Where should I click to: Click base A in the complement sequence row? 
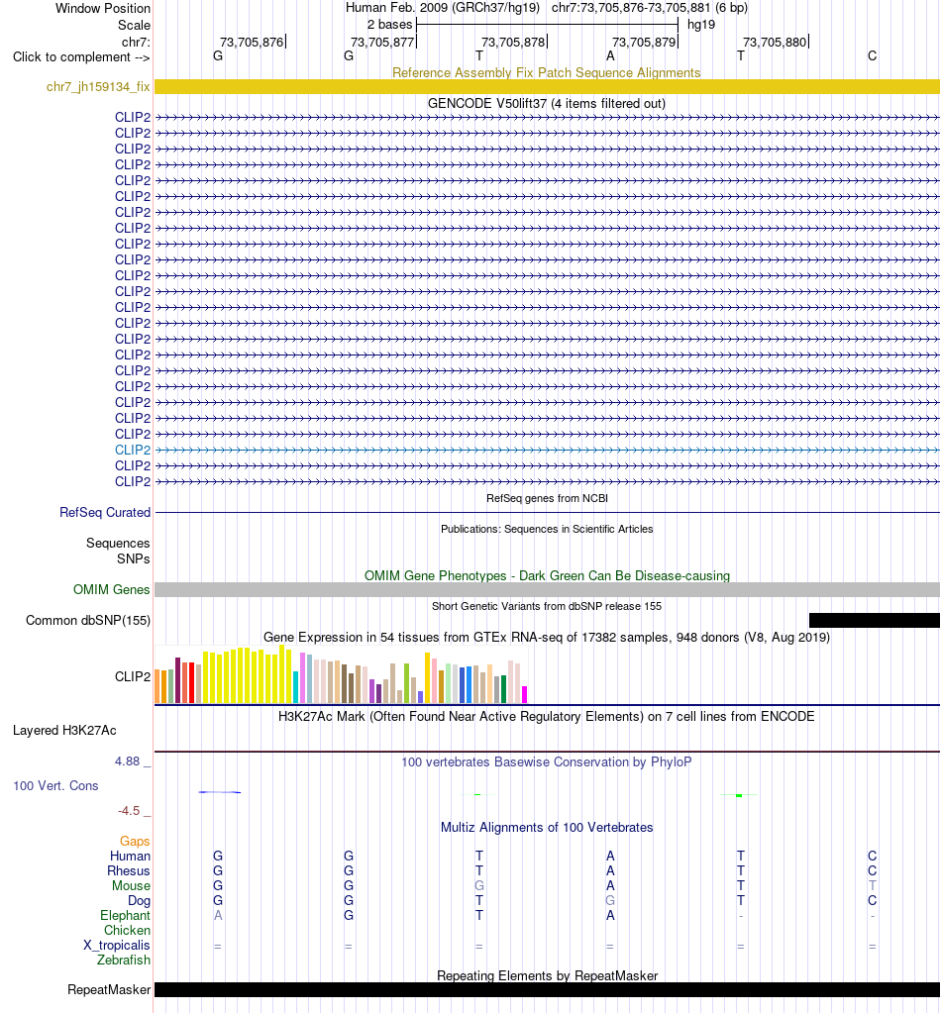(x=610, y=56)
